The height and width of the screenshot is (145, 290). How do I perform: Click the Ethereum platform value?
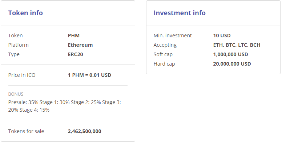pyautogui.click(x=80, y=45)
